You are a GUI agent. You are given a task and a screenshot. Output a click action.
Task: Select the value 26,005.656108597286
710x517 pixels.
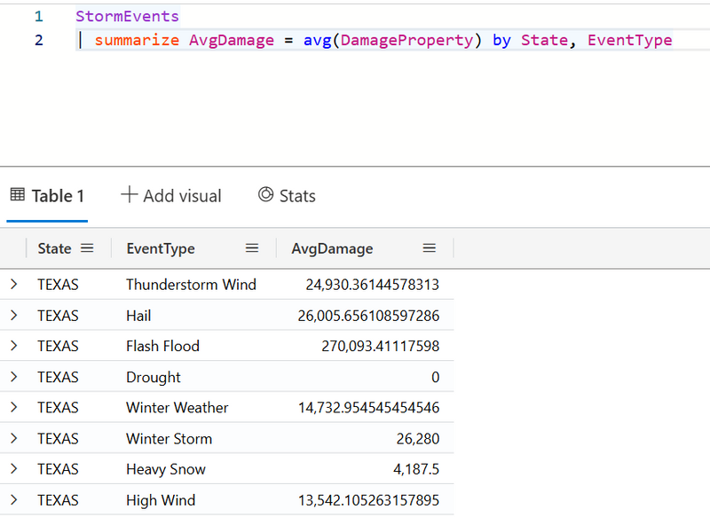[368, 316]
